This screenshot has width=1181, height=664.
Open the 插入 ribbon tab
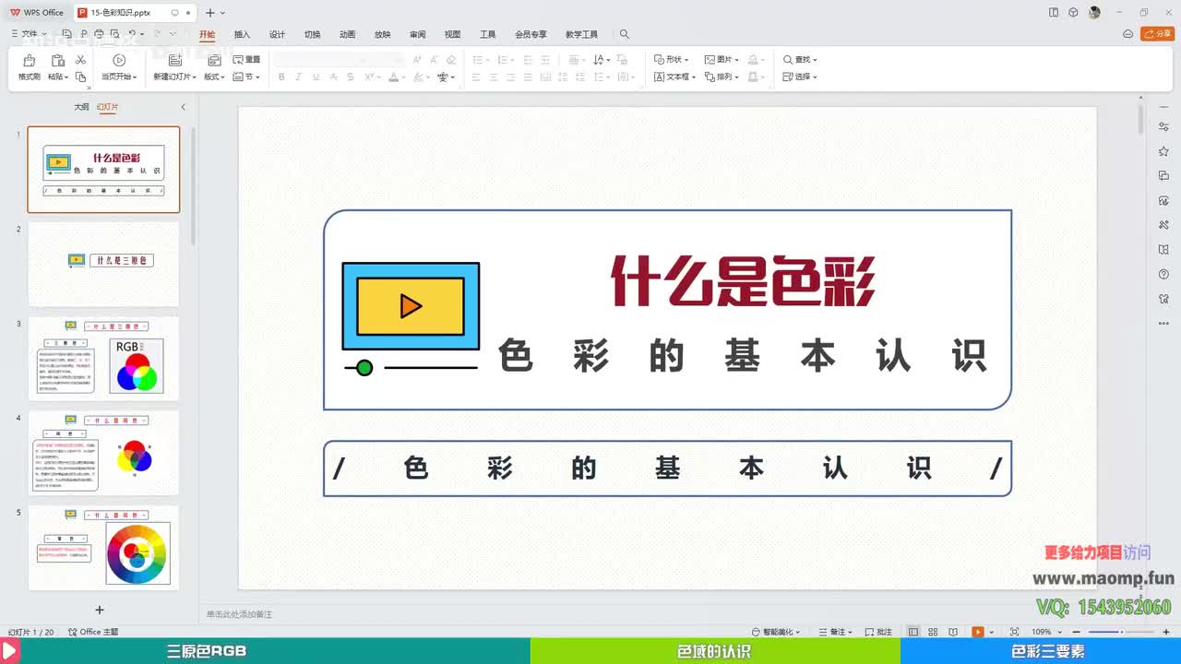pyautogui.click(x=242, y=34)
